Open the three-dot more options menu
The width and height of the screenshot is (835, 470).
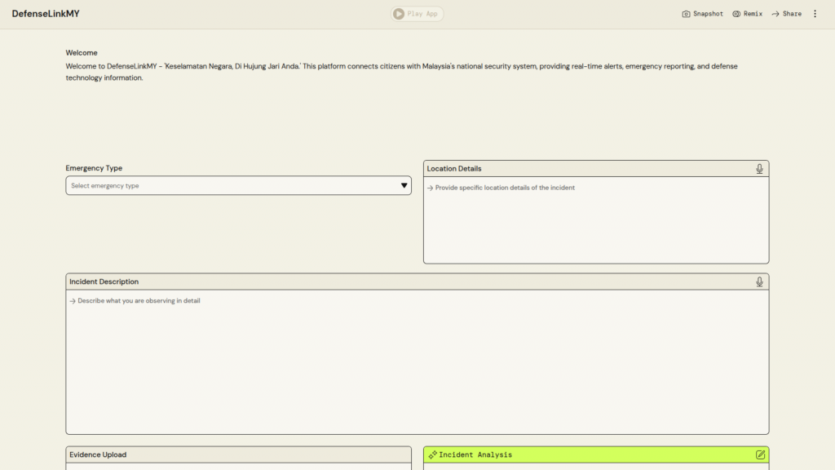[815, 14]
